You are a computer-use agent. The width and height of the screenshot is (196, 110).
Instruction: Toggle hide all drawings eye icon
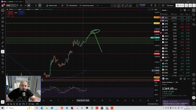click(x=3, y=63)
